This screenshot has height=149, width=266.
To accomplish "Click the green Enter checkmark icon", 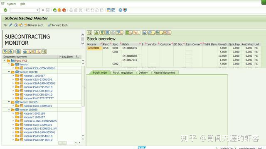I will pos(5,10).
